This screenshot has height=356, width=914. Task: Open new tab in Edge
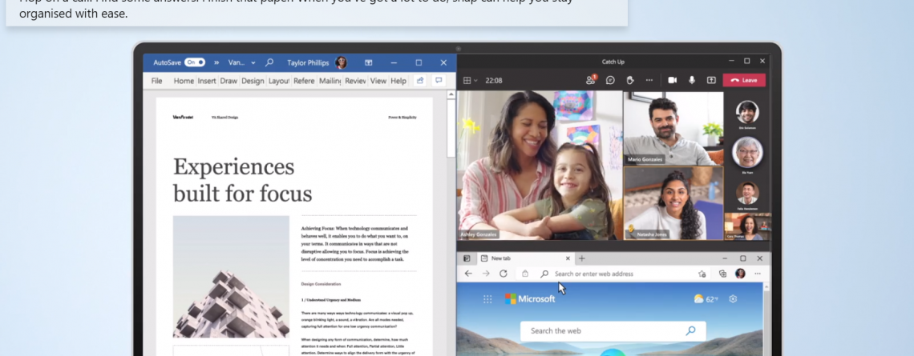(582, 258)
